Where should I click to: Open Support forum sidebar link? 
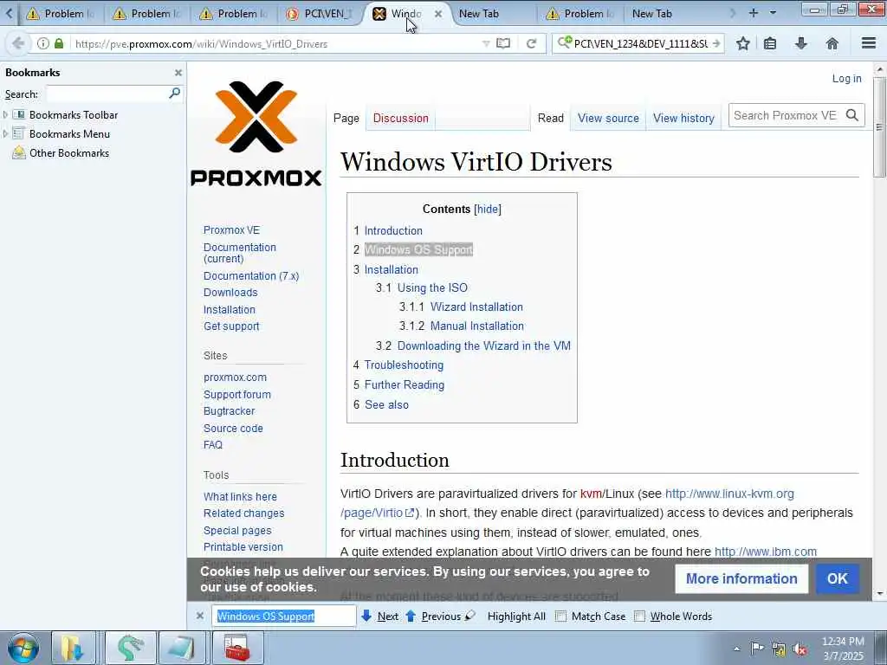point(237,395)
